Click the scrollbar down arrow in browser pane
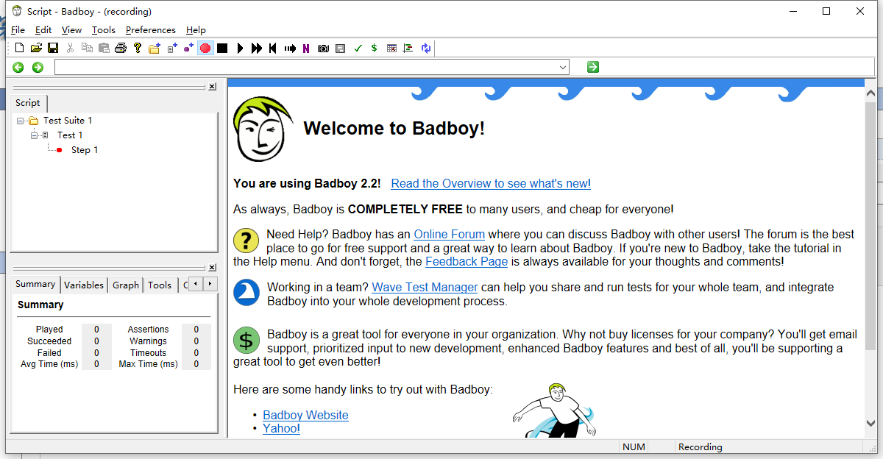 click(871, 424)
